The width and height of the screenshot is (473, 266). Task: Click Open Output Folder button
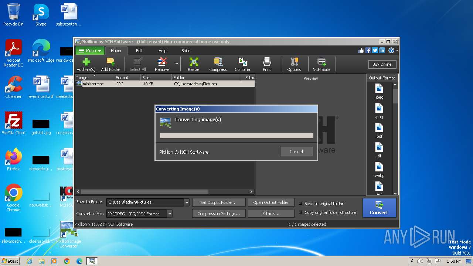click(271, 202)
